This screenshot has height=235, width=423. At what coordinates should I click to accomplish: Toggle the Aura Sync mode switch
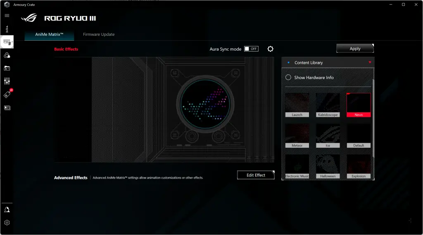(x=251, y=49)
